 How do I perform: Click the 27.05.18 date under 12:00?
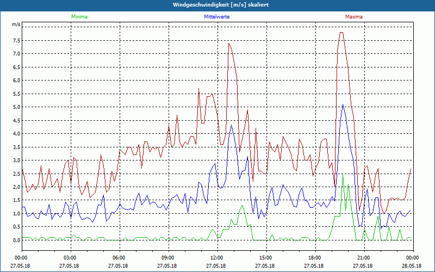(216, 265)
